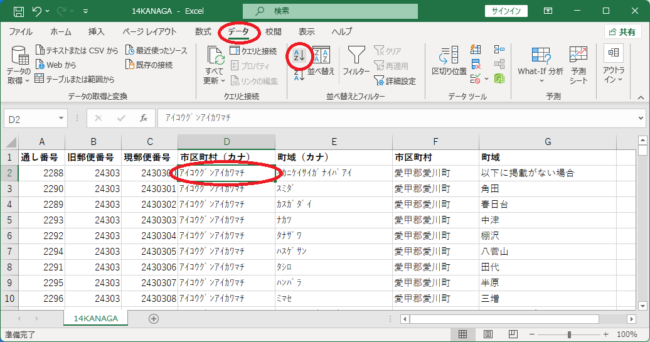Switch to Page Break Preview icon

513,334
